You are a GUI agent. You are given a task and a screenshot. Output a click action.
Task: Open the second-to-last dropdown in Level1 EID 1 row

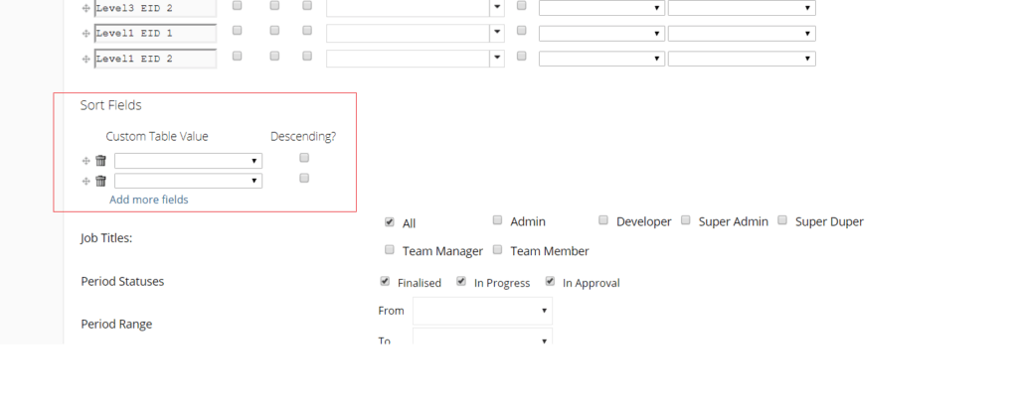(601, 34)
